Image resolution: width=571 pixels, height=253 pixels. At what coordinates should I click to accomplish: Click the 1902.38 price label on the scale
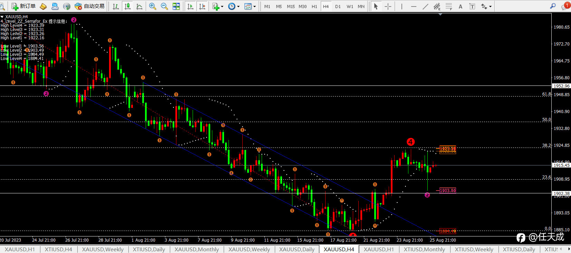pyautogui.click(x=562, y=193)
